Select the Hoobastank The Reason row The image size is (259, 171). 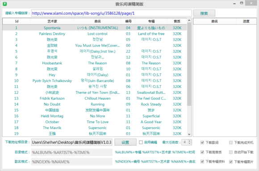tap(95, 63)
